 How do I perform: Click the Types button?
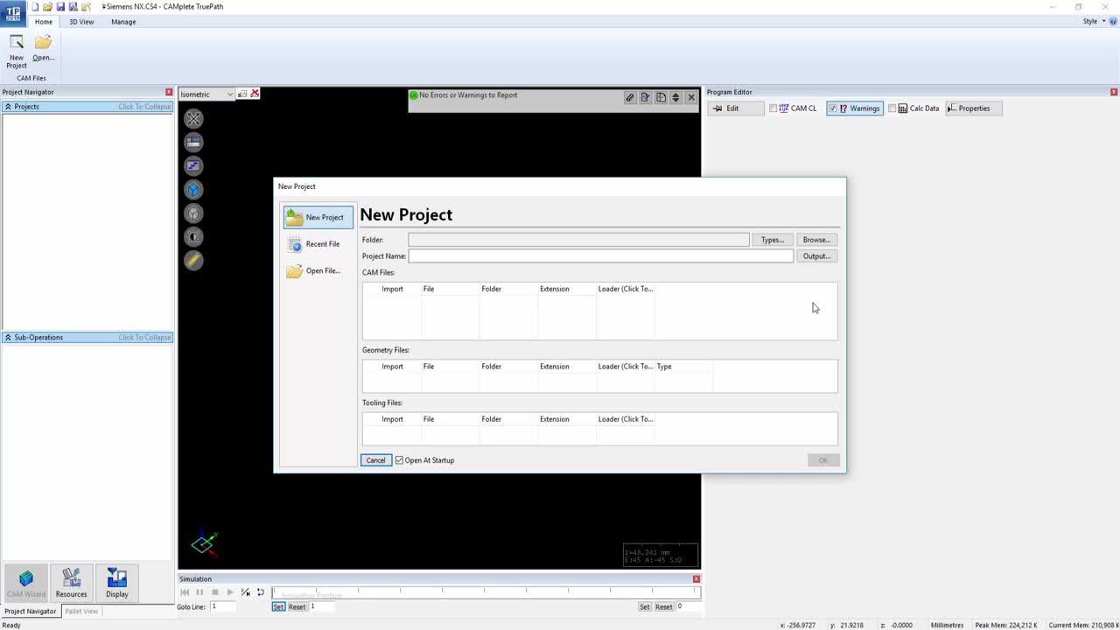click(x=773, y=240)
